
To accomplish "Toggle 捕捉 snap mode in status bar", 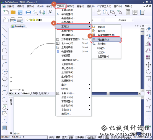I will tap(51, 138).
